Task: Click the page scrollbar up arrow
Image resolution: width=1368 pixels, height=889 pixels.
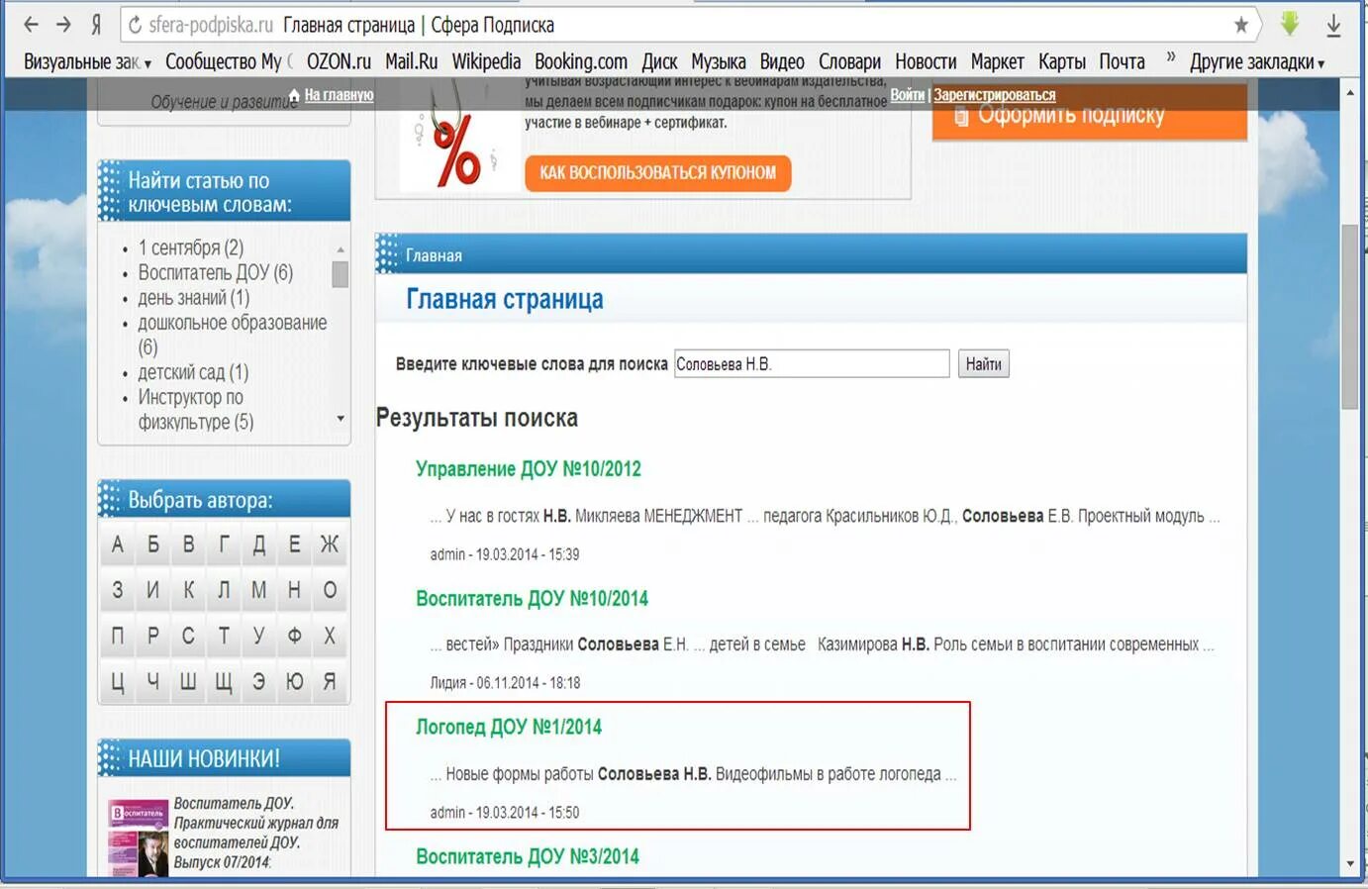Action: (x=1350, y=92)
